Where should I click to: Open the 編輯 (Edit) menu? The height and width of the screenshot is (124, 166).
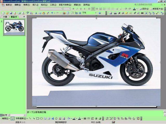[18, 5]
